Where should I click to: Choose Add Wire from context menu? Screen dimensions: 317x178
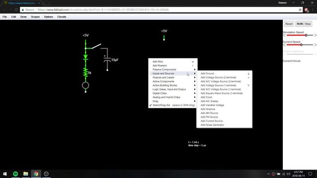[173, 61]
